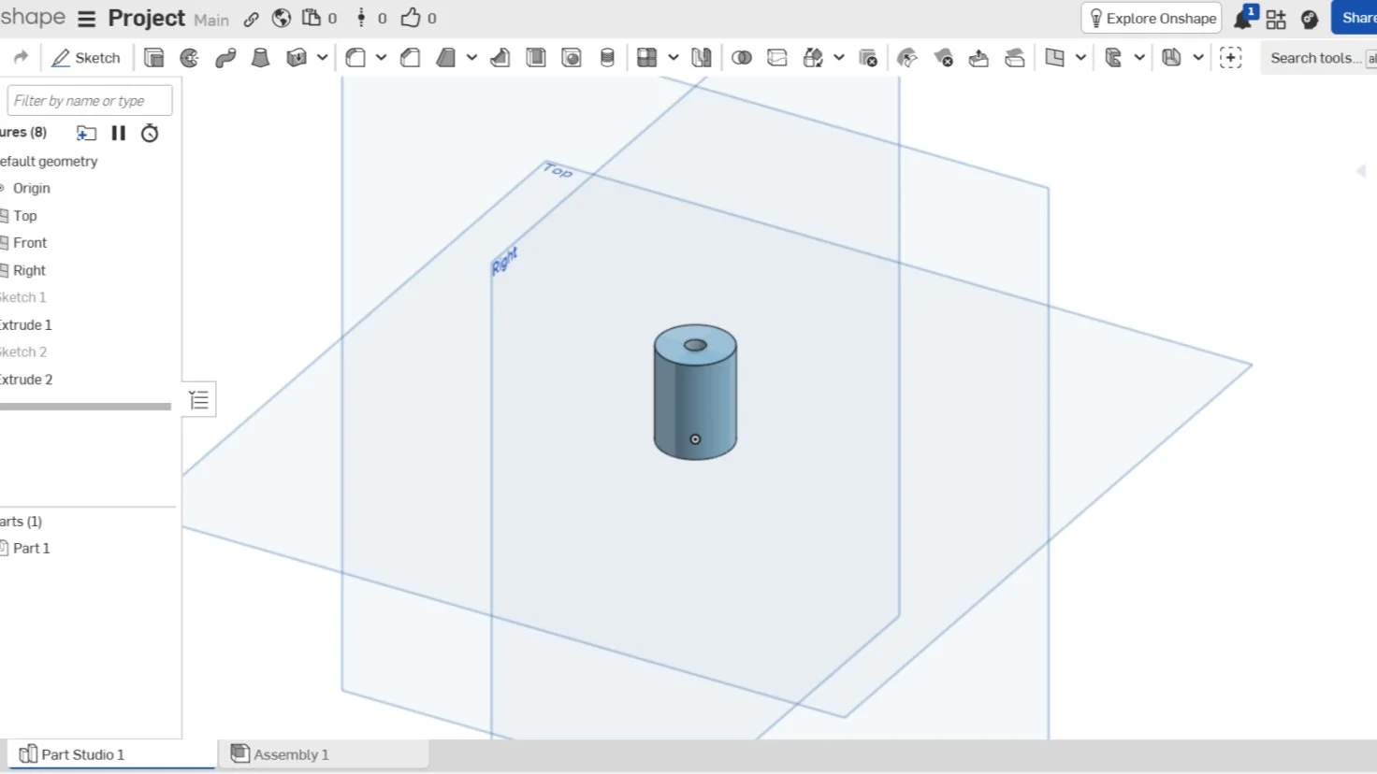Click the feature list rollback bar
Viewport: 1377px width, 774px height.
[x=85, y=407]
